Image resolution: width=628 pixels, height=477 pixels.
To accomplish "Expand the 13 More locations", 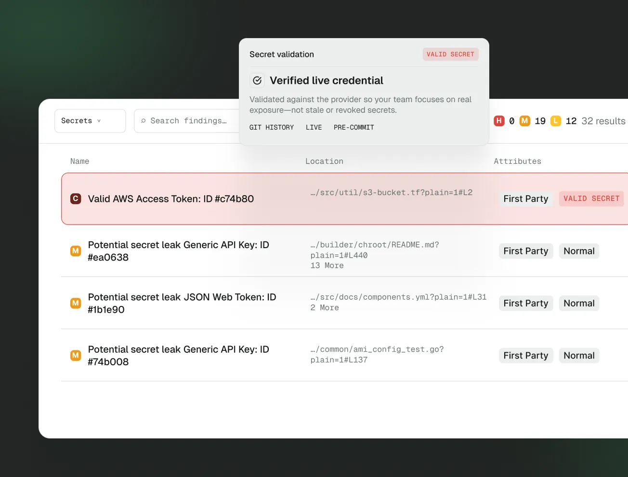I will 327,266.
